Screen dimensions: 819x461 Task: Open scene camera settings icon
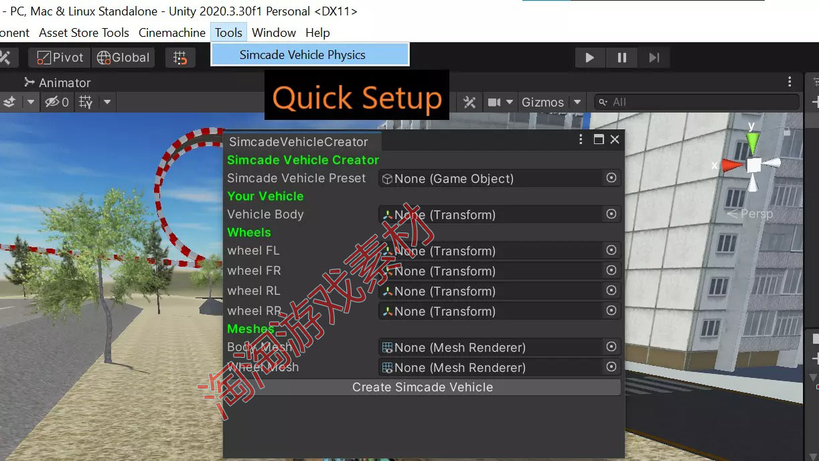(495, 102)
